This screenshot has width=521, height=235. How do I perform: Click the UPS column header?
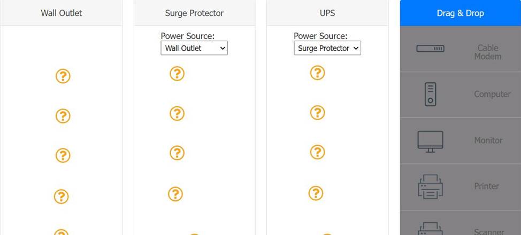click(x=327, y=13)
